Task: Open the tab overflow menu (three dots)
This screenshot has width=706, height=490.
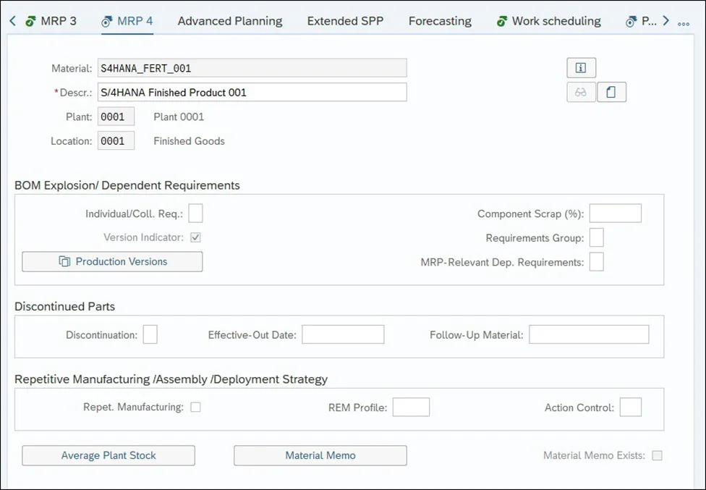Action: pyautogui.click(x=684, y=22)
